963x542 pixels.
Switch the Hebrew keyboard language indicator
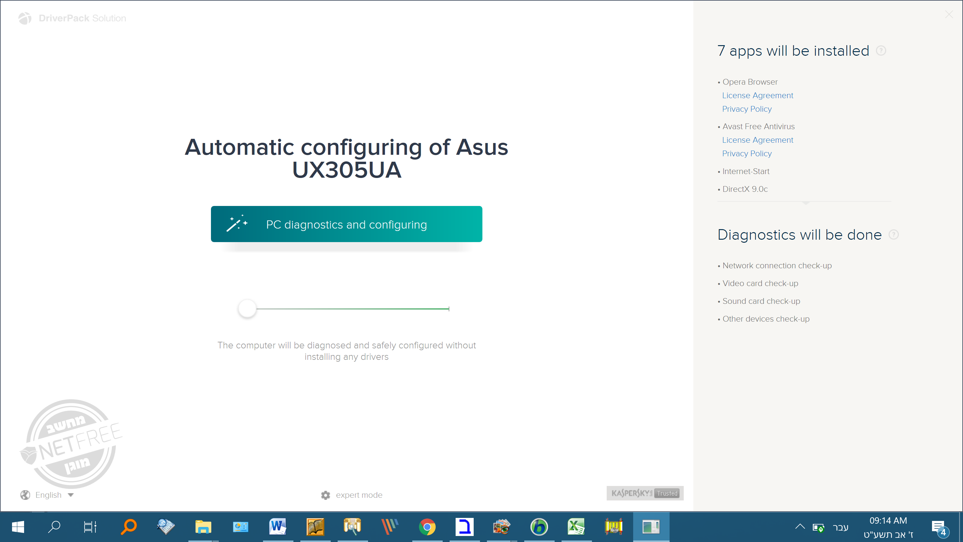tap(841, 527)
